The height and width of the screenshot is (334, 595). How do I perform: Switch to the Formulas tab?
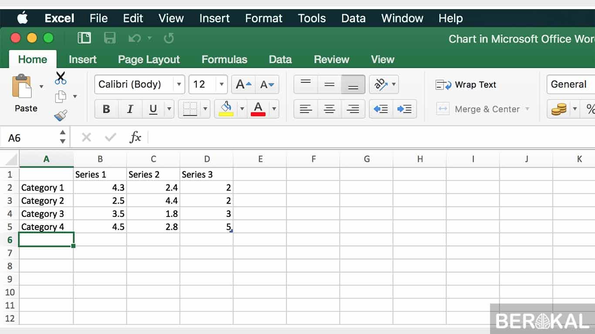click(224, 60)
